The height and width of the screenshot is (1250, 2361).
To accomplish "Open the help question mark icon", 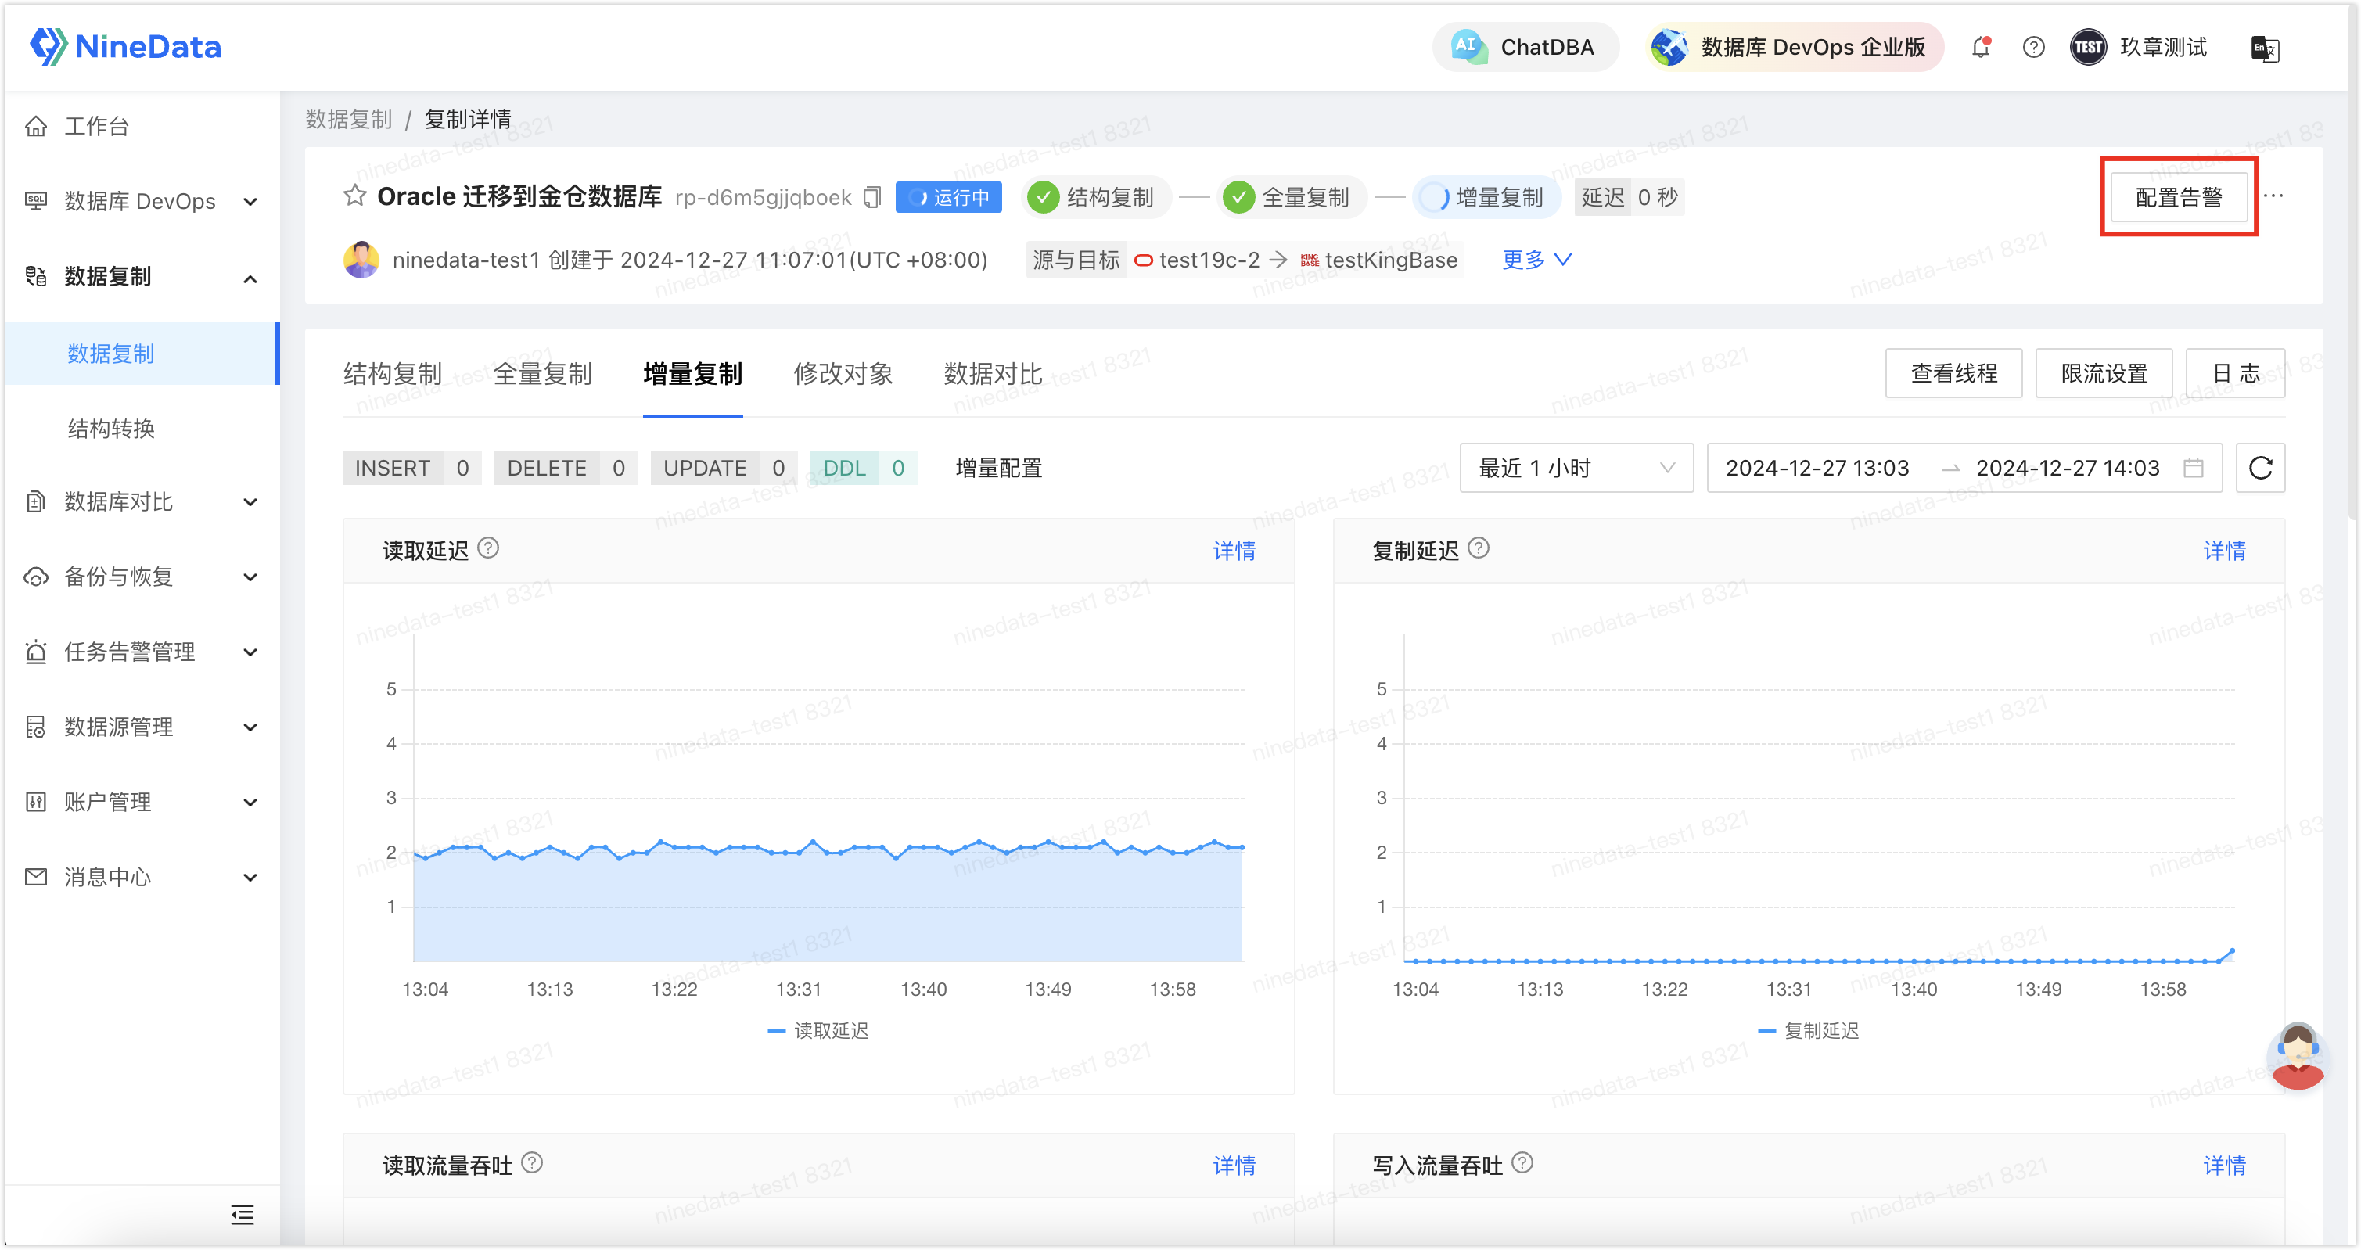I will 2033,47.
